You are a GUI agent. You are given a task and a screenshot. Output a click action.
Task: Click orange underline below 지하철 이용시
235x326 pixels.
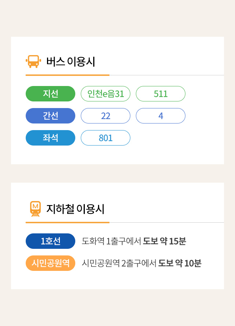click(67, 222)
